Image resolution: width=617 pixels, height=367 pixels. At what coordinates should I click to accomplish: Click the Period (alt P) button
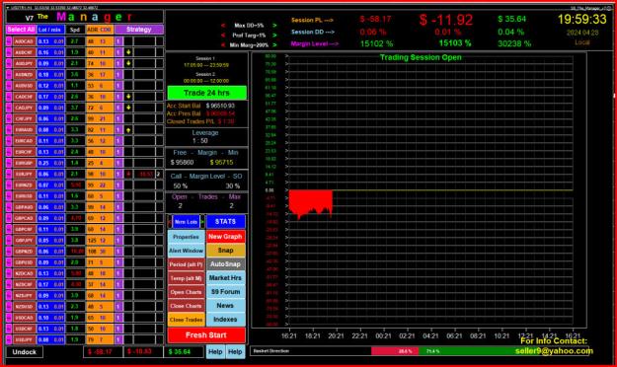(187, 264)
